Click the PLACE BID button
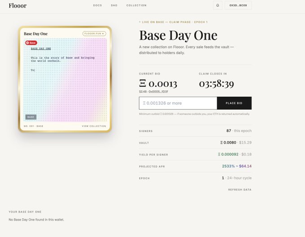 coord(234,103)
